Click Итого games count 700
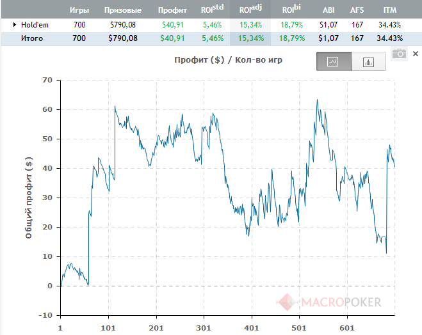This screenshot has height=335, width=422. pyautogui.click(x=79, y=38)
